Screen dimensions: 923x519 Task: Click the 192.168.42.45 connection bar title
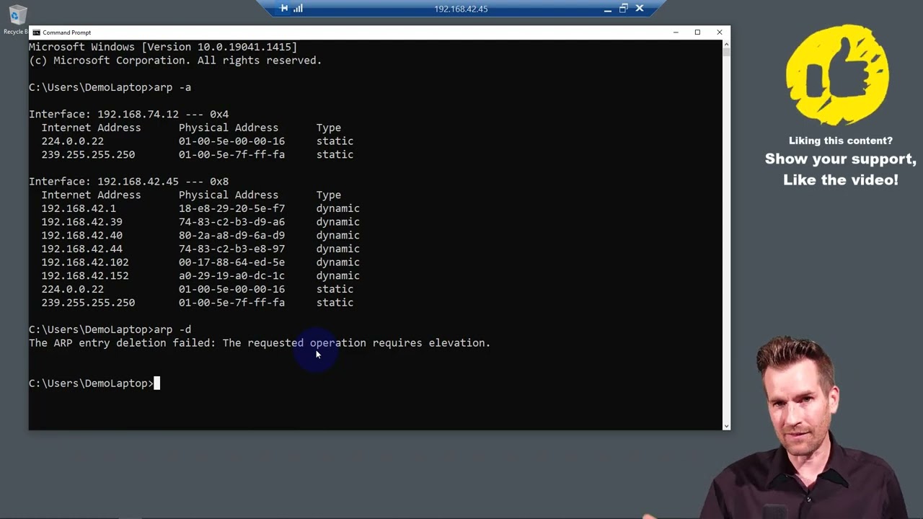tap(461, 9)
